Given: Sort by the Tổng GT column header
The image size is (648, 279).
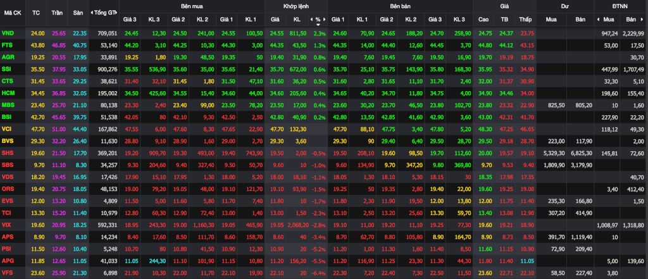Looking at the screenshot, I should tap(105, 13).
